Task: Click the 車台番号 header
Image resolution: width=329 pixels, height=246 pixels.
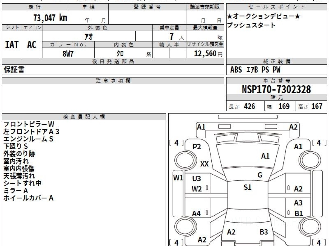Action: pos(277,81)
